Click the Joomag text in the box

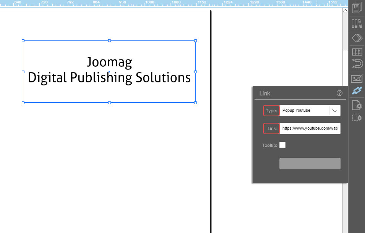pos(109,62)
